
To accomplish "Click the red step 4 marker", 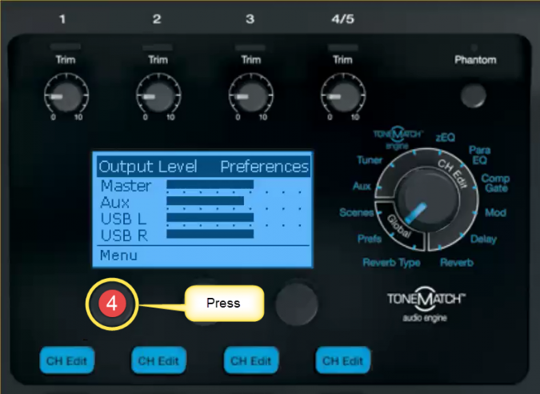I will [113, 304].
